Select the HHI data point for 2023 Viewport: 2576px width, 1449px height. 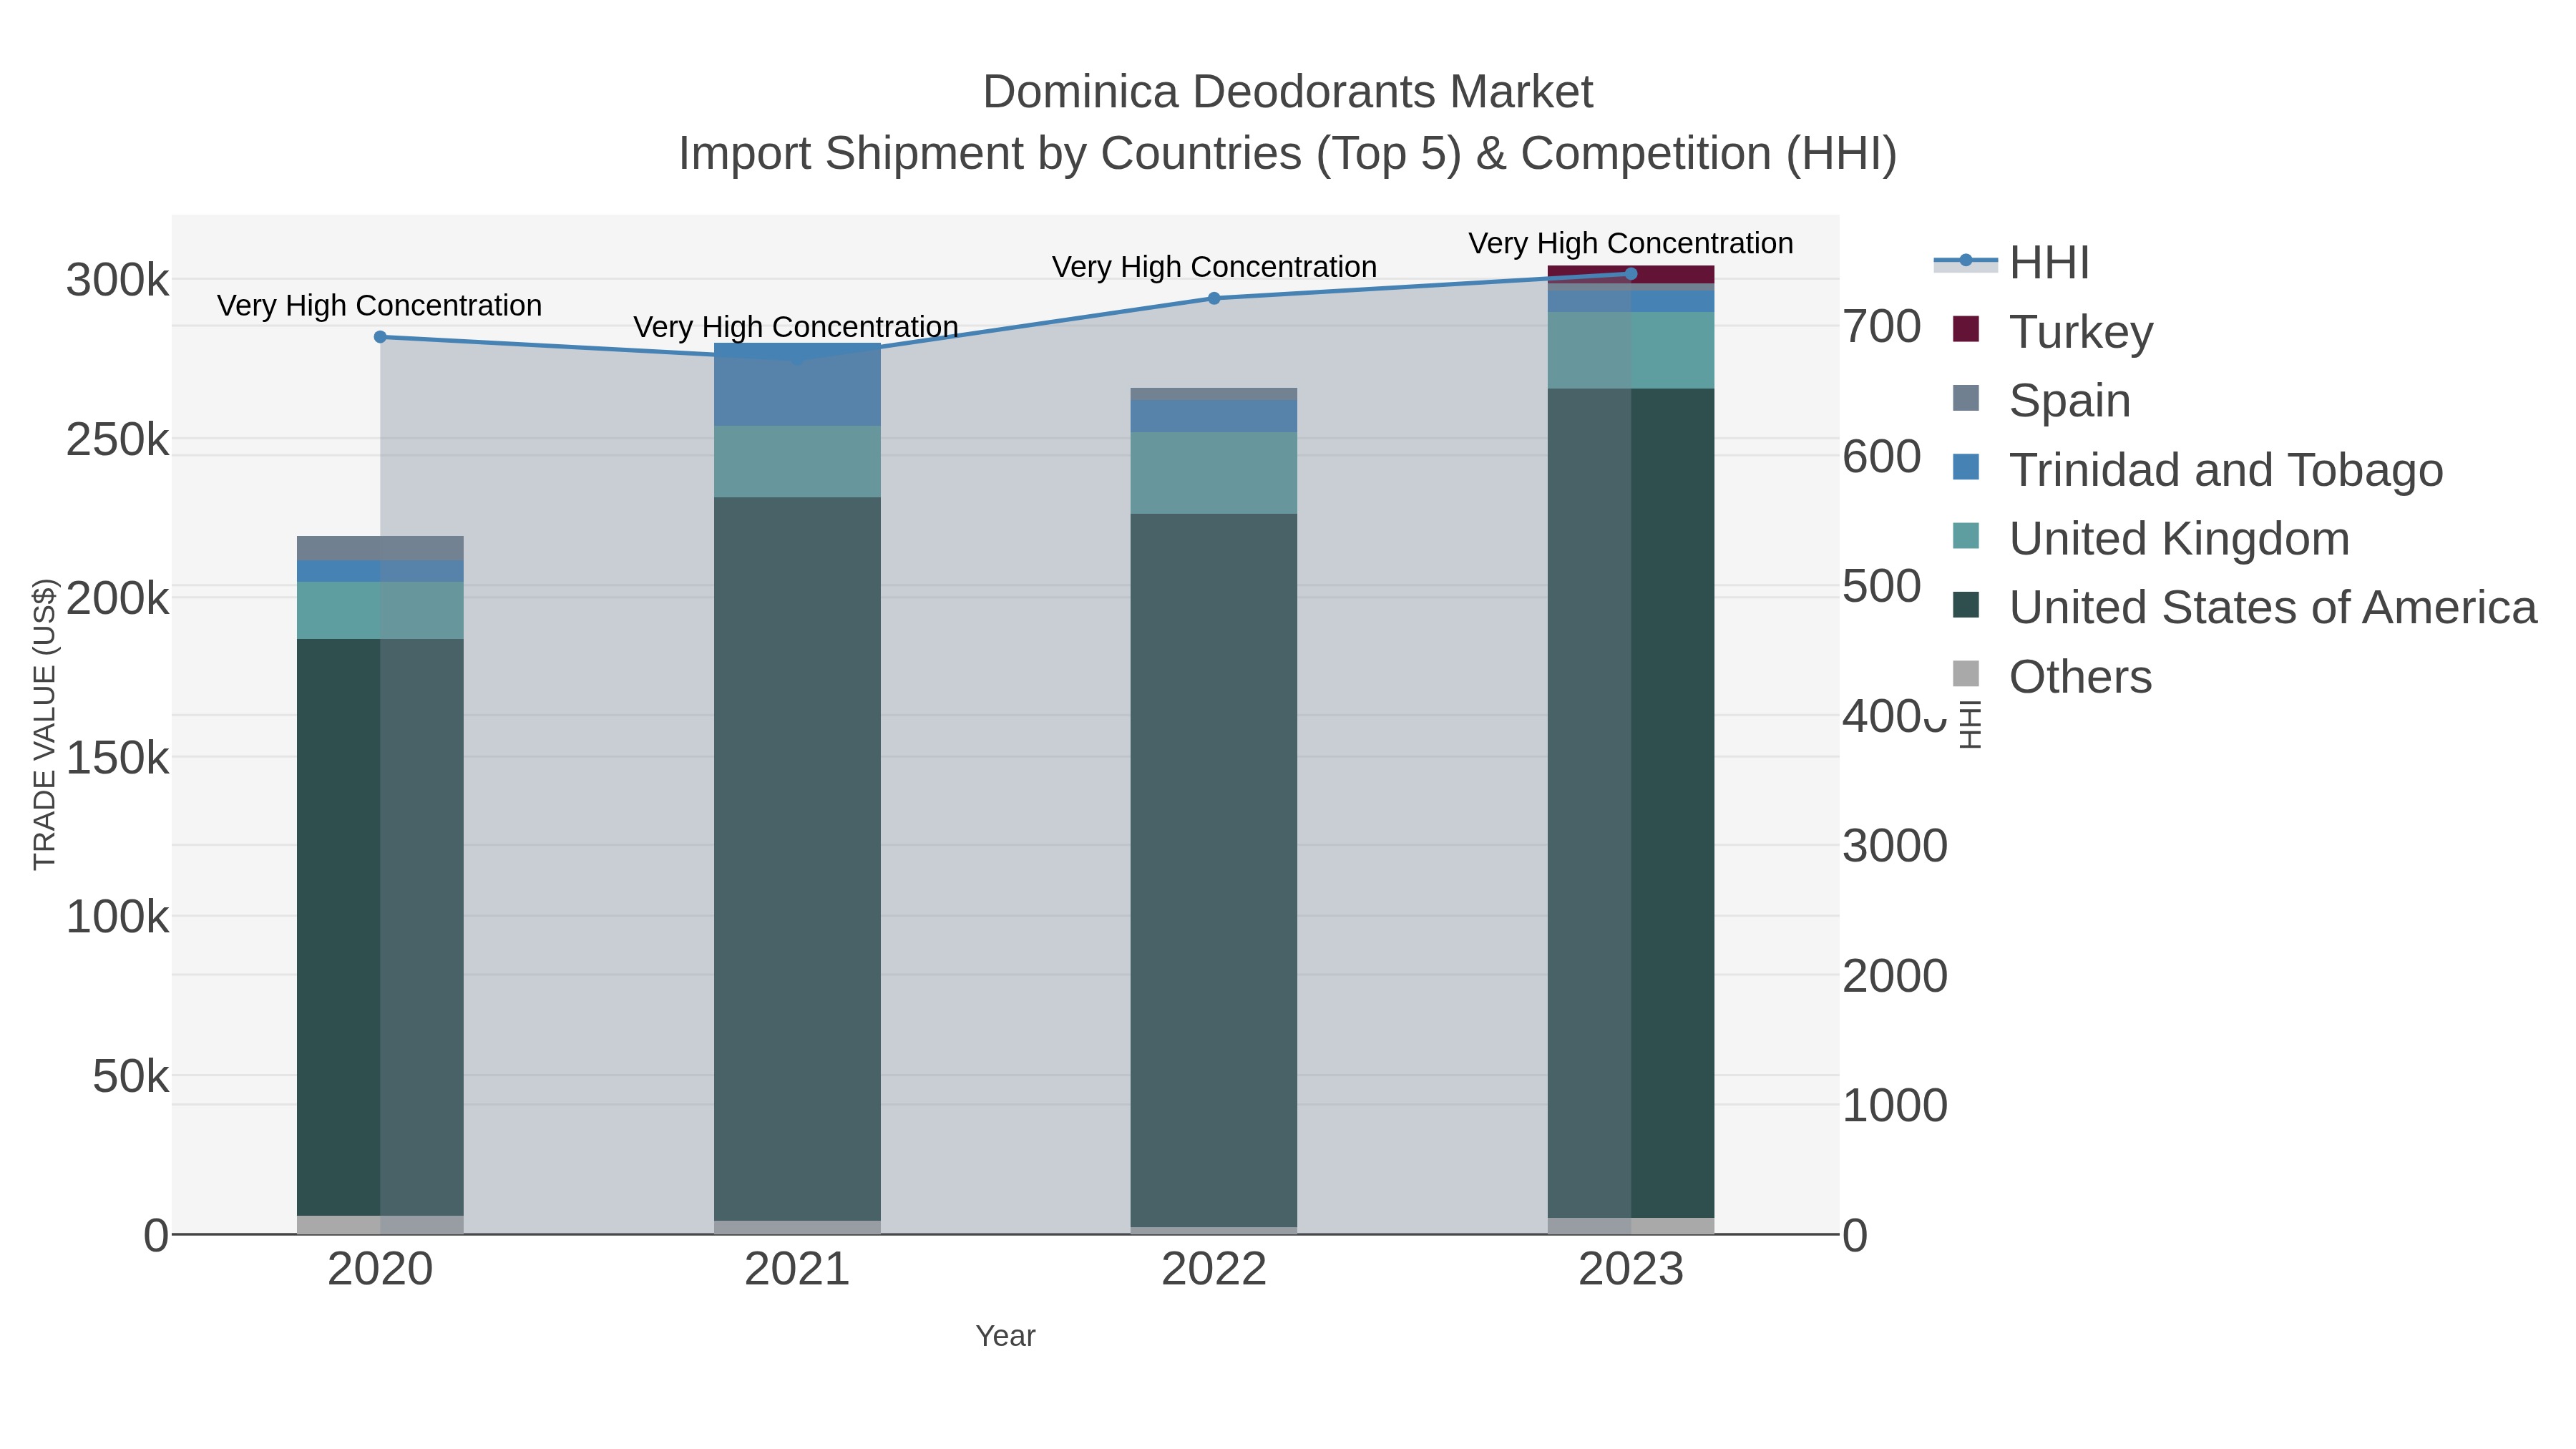(x=1631, y=274)
